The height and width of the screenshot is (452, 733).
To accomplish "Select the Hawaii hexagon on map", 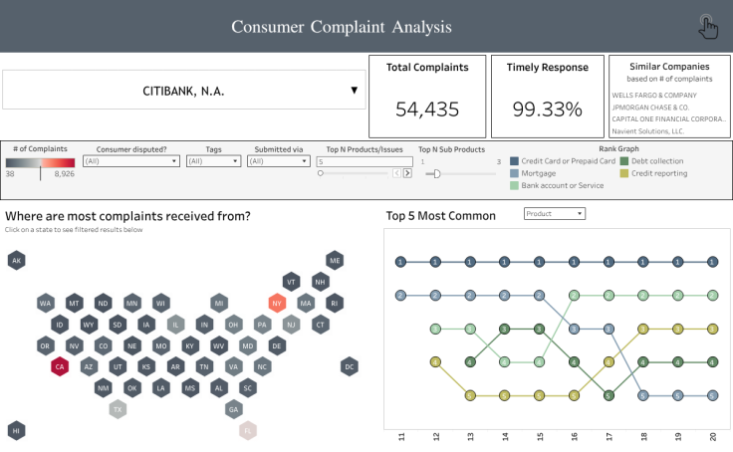I will pos(16,430).
